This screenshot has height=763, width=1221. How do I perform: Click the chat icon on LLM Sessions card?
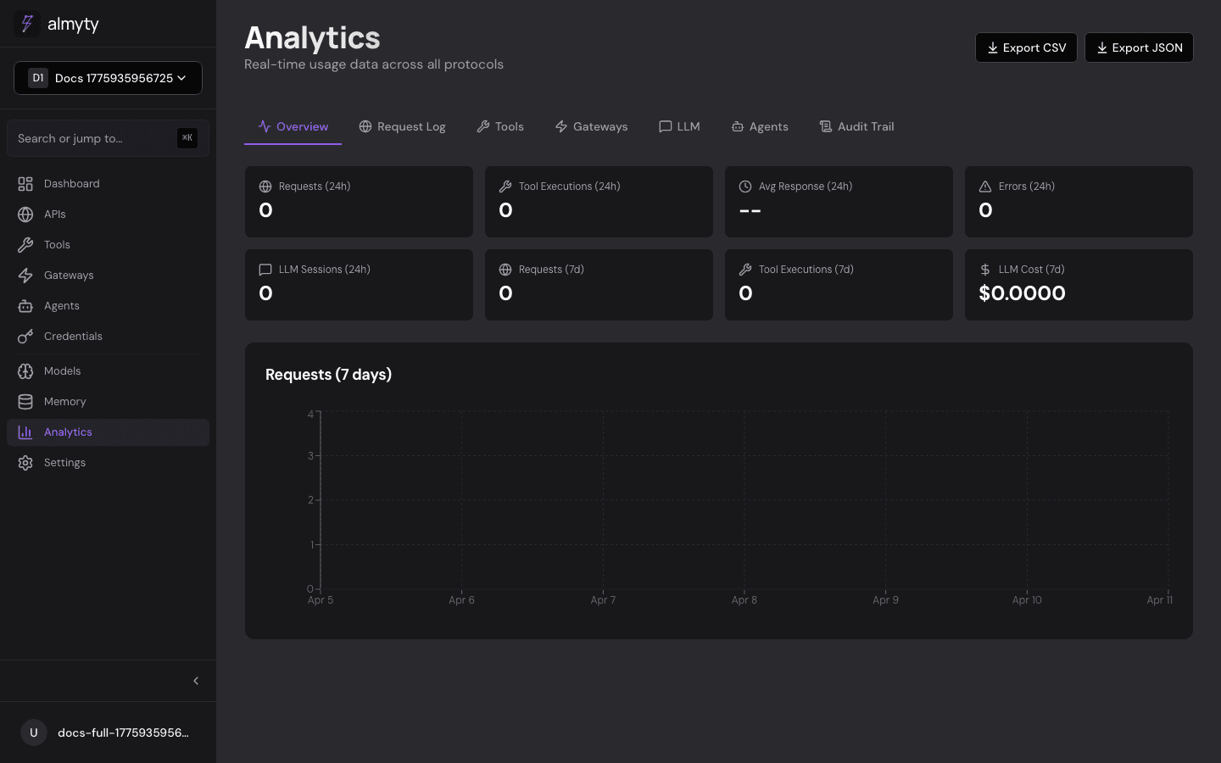[x=265, y=270]
